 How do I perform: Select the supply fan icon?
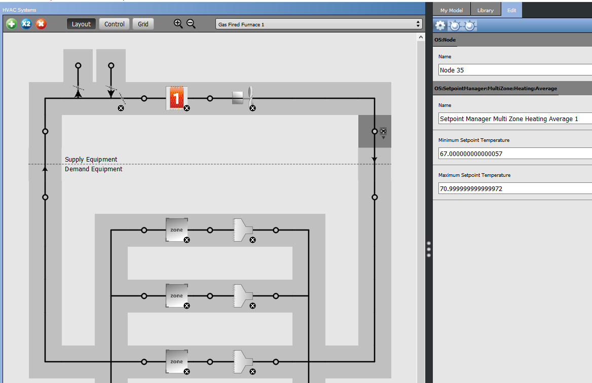pos(242,97)
